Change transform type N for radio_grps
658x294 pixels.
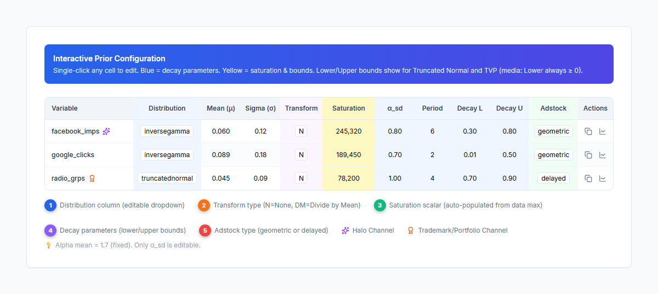(x=301, y=178)
